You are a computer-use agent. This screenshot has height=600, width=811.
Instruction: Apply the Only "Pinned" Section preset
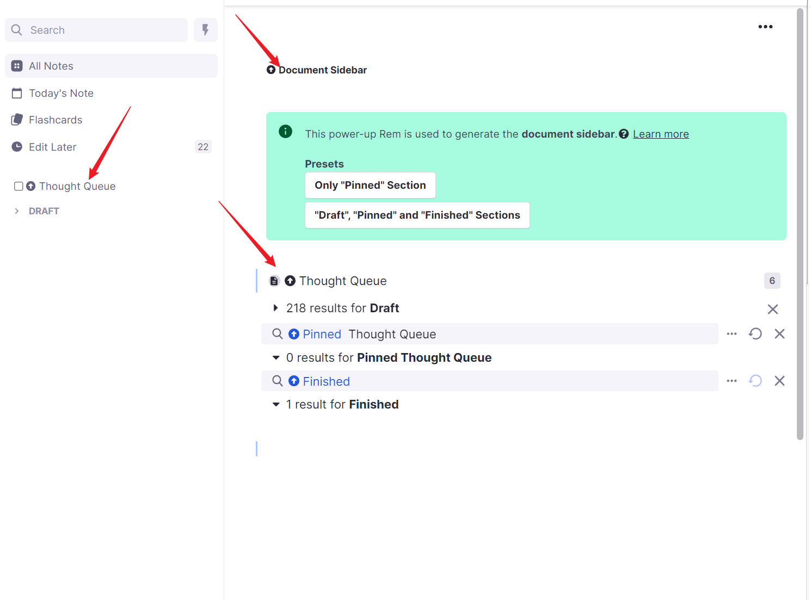point(370,185)
